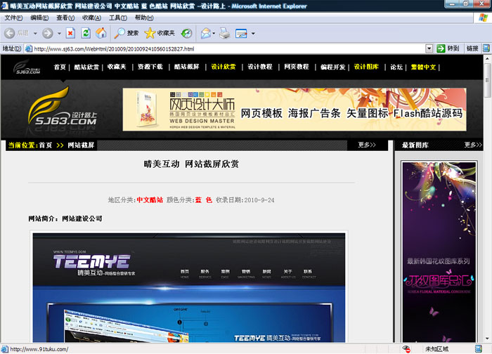The height and width of the screenshot is (354, 492).
Task: Click the Mail envelope icon
Action: tap(205, 33)
